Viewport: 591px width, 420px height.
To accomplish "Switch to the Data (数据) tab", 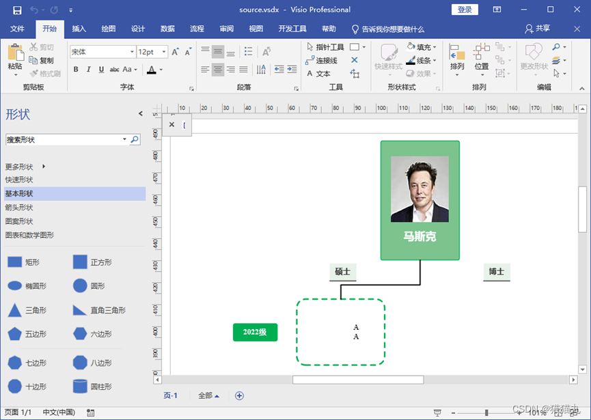I will coord(167,29).
